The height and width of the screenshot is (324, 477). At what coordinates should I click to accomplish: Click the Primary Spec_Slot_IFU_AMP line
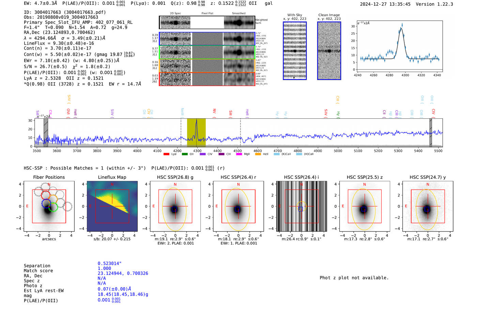pos(78,22)
